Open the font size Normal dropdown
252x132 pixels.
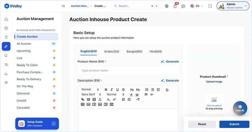pos(115,95)
